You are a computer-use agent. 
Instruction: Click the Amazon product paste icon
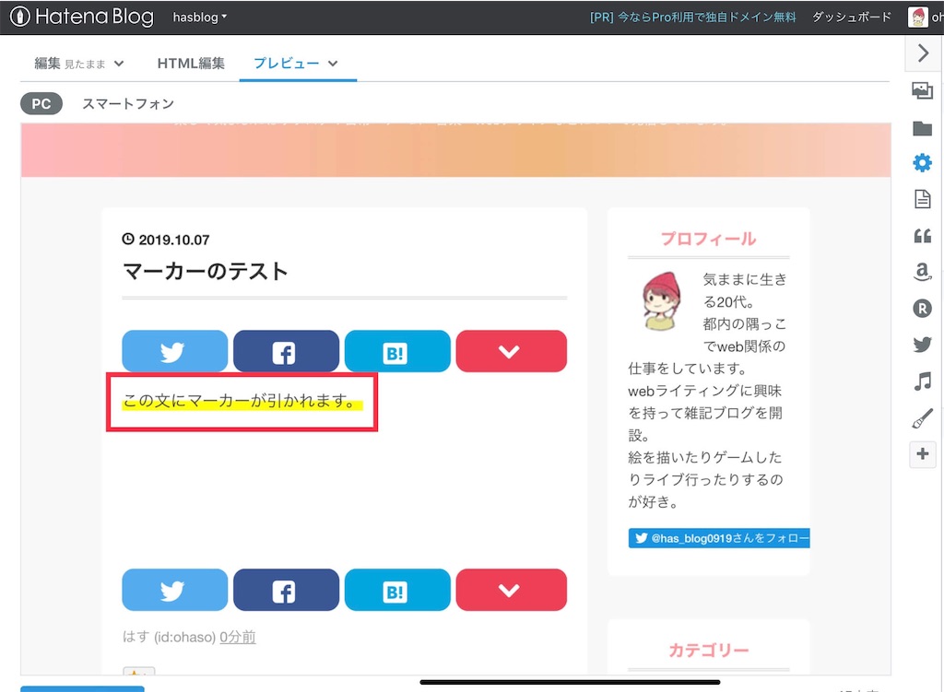[922, 273]
